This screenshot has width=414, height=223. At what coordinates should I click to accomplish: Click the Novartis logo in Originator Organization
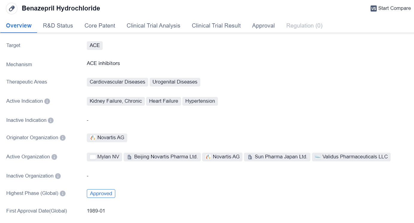pos(93,138)
